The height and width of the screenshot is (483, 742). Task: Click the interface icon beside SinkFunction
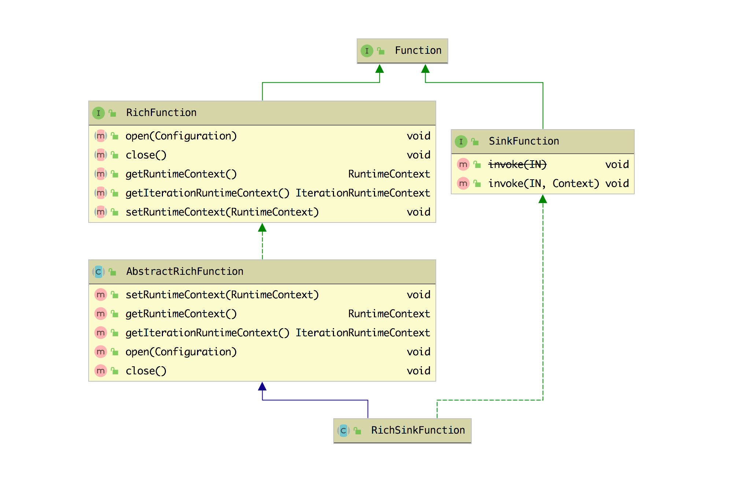461,142
